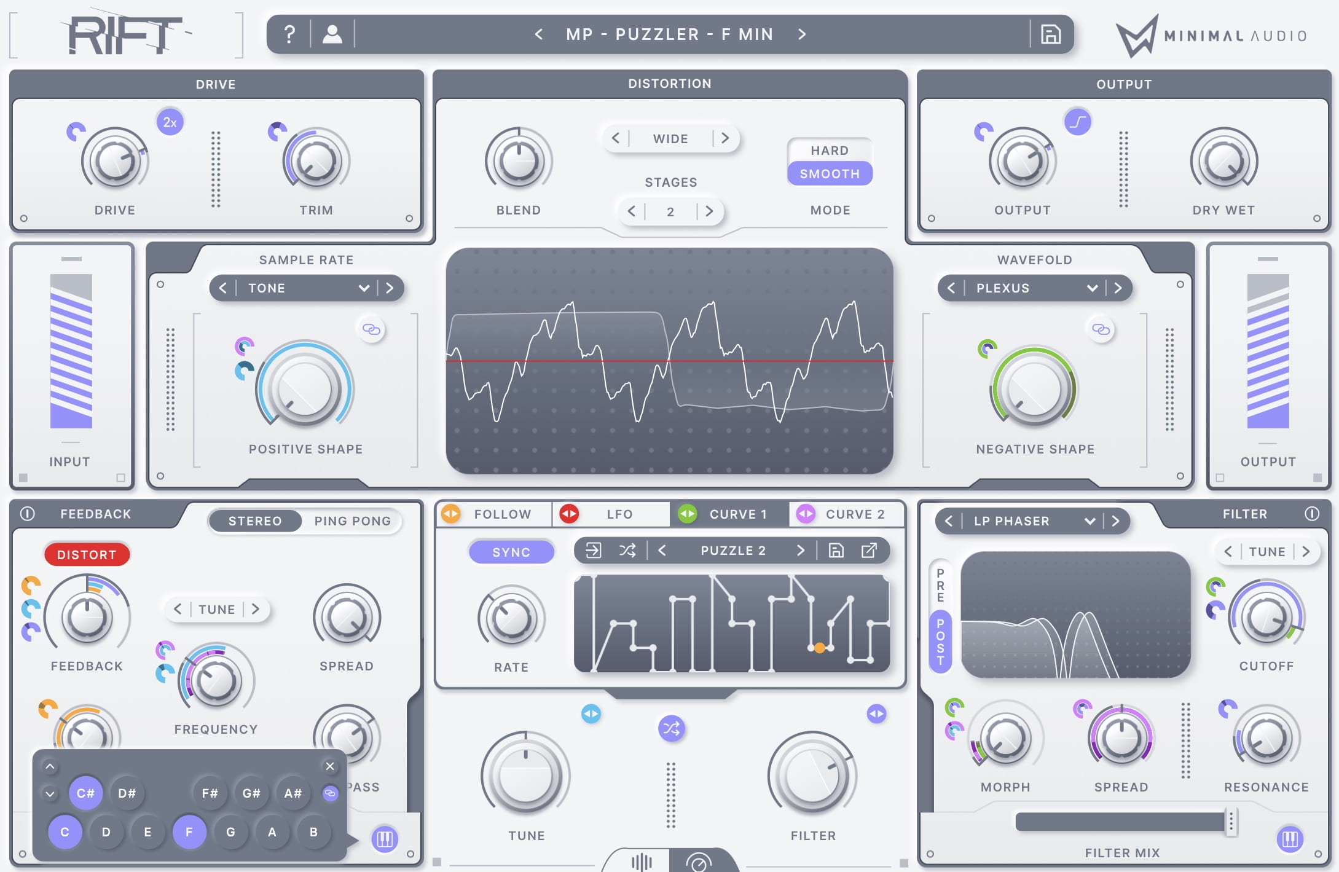Set filter routing to PRE

(940, 584)
